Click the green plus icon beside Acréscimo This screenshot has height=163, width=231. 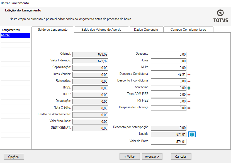(189, 88)
